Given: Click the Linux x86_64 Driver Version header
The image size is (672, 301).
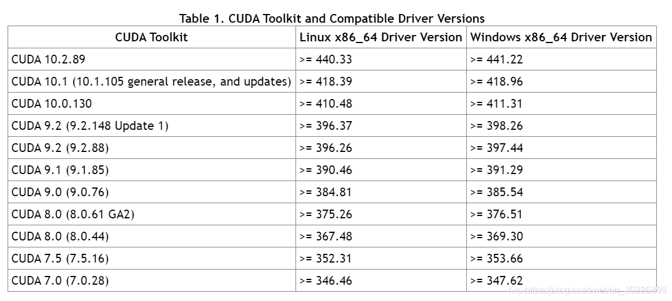Looking at the screenshot, I should click(381, 37).
